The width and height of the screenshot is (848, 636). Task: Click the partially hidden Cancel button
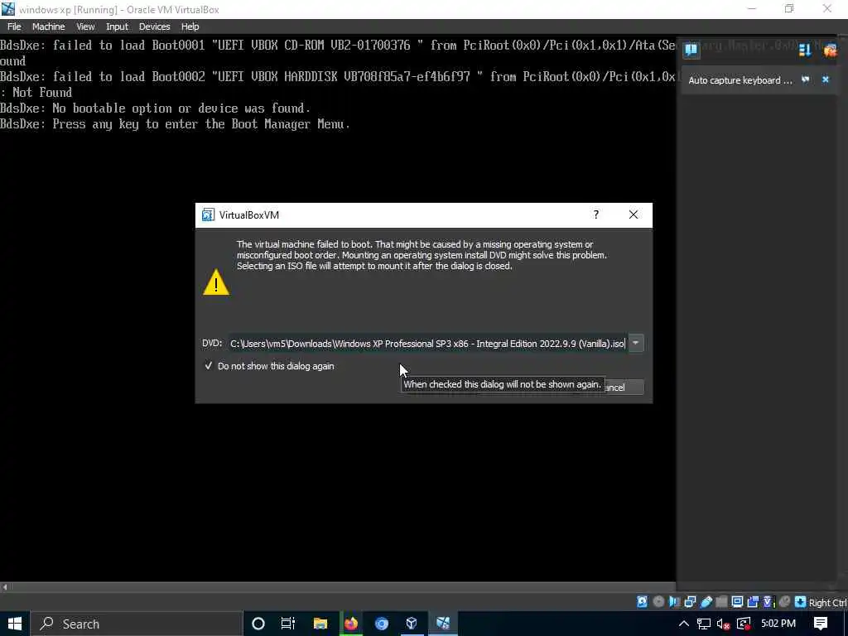coord(623,388)
